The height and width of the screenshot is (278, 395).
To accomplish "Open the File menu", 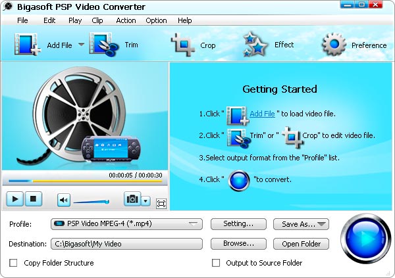I will coord(22,20).
